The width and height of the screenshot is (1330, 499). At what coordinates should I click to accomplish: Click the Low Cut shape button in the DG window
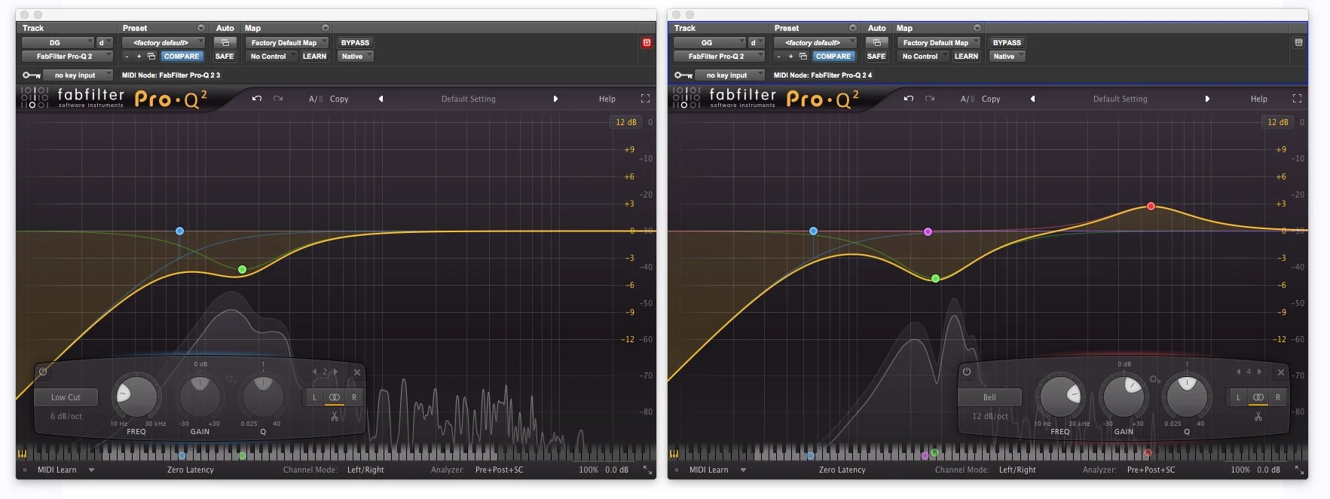click(x=66, y=397)
